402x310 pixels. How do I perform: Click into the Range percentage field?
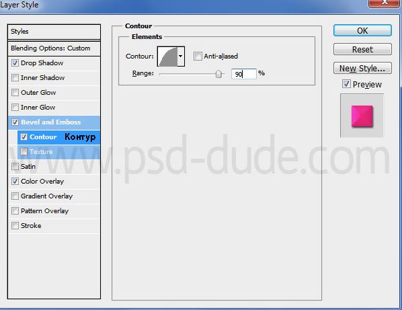coord(243,74)
